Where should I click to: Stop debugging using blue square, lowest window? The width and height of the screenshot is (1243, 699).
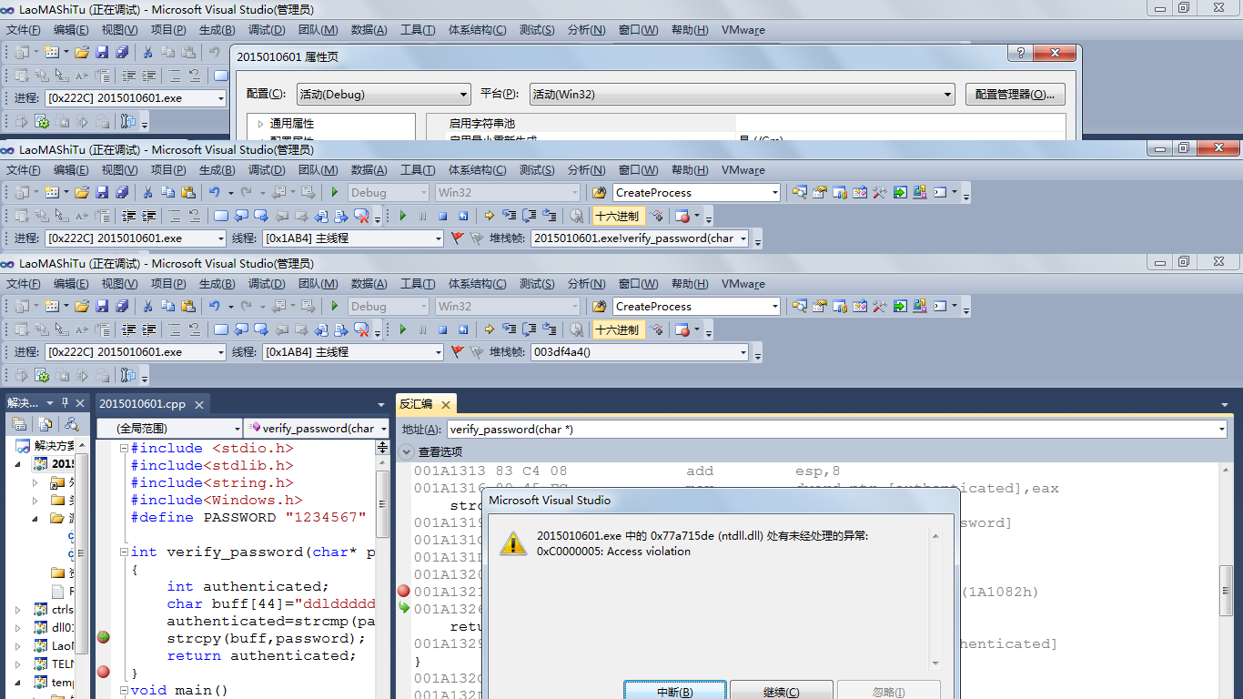(x=443, y=329)
